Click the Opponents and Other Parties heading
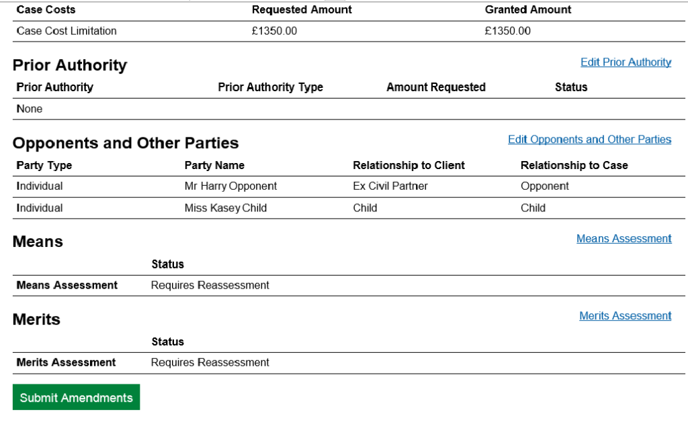688x424 pixels. point(126,143)
